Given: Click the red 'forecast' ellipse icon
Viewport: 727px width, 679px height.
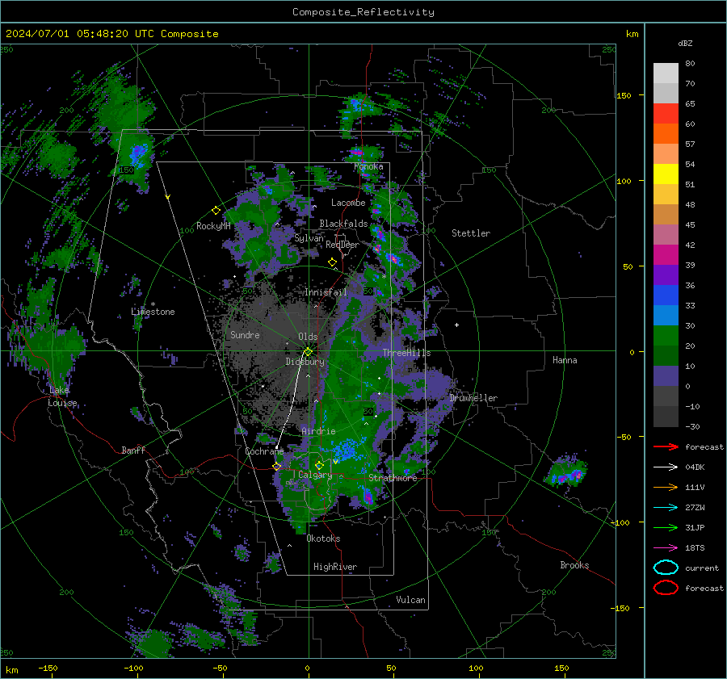Looking at the screenshot, I should [666, 588].
